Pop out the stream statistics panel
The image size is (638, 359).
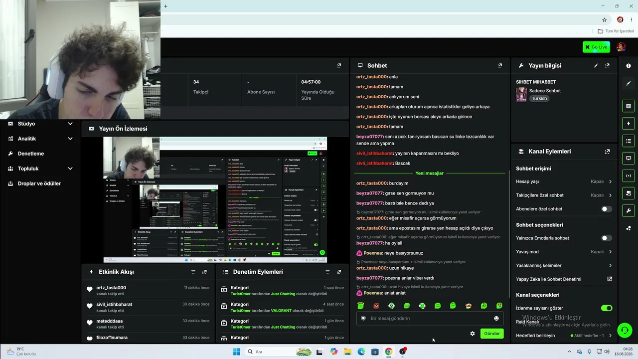tap(339, 65)
